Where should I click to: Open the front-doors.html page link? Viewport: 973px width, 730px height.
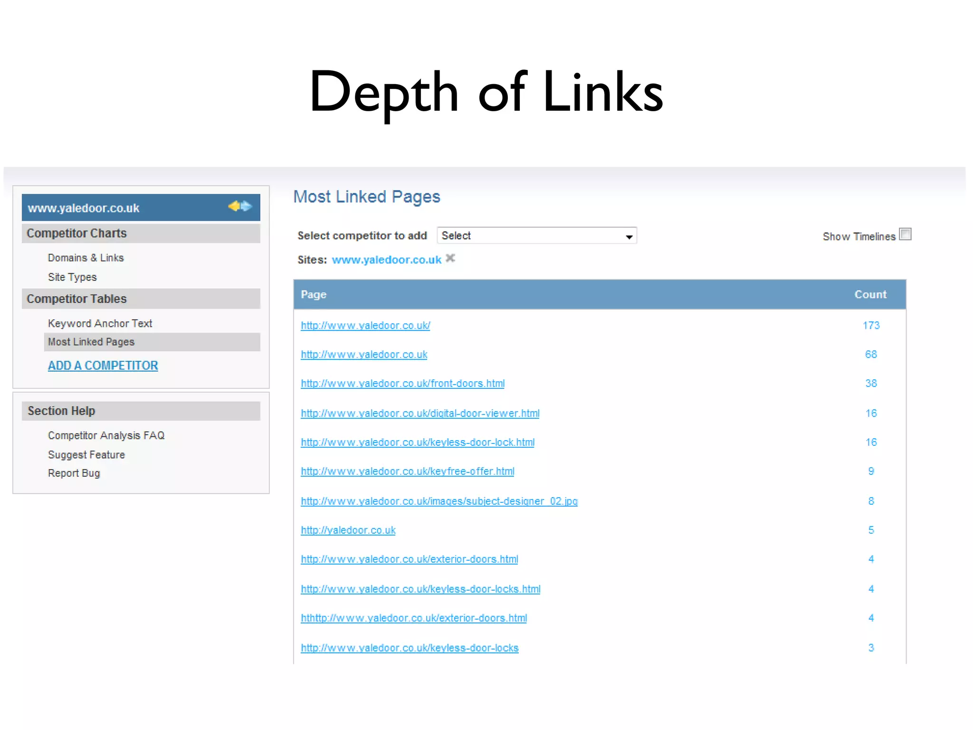pyautogui.click(x=402, y=384)
